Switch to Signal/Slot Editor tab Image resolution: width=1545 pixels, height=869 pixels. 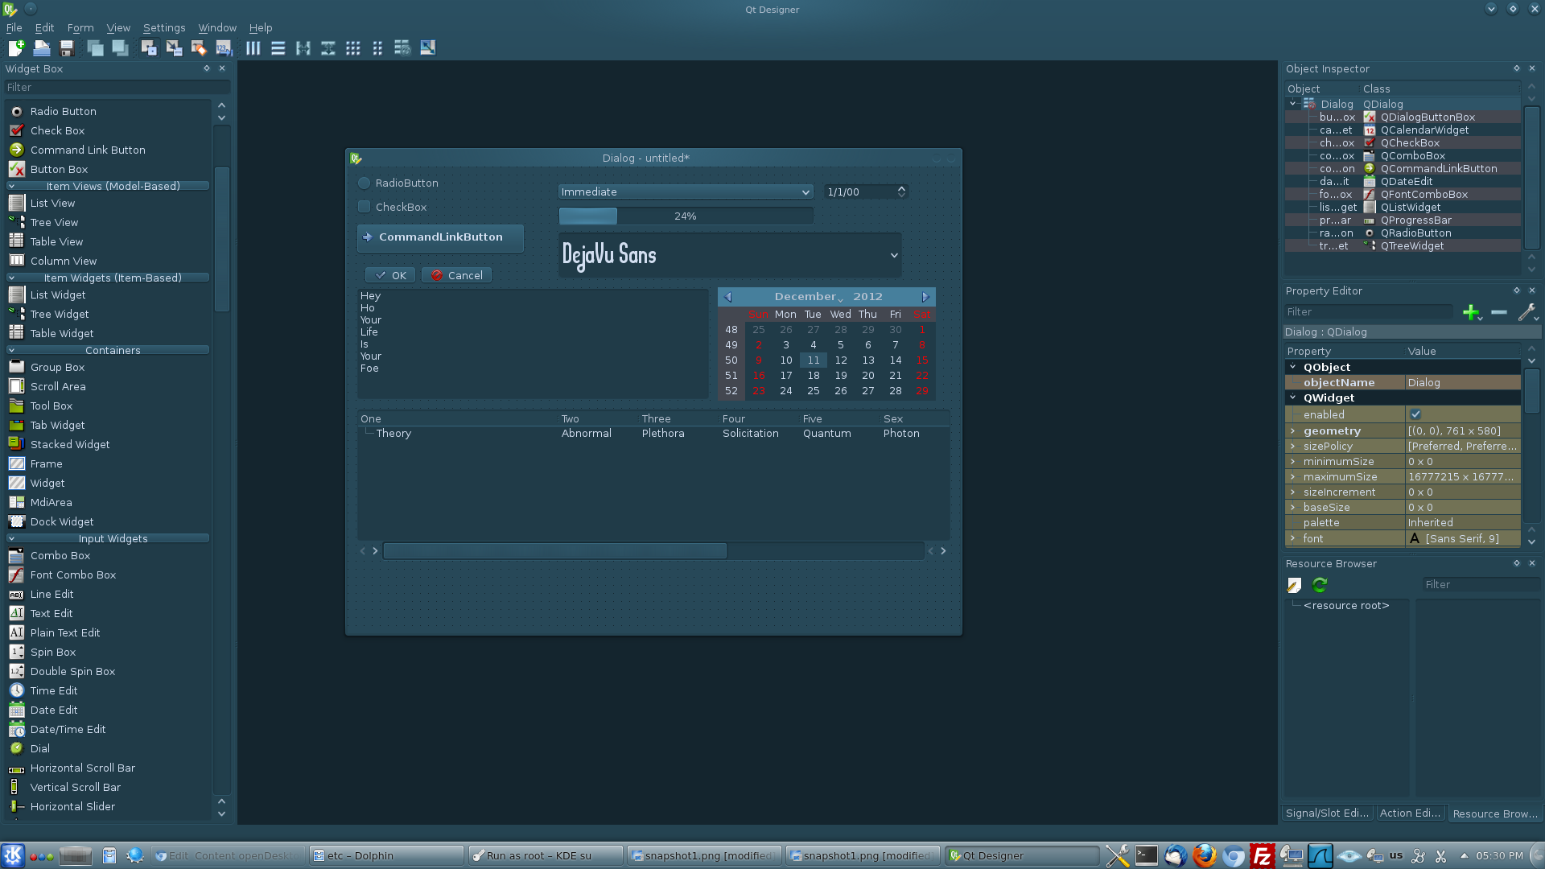[x=1327, y=813]
